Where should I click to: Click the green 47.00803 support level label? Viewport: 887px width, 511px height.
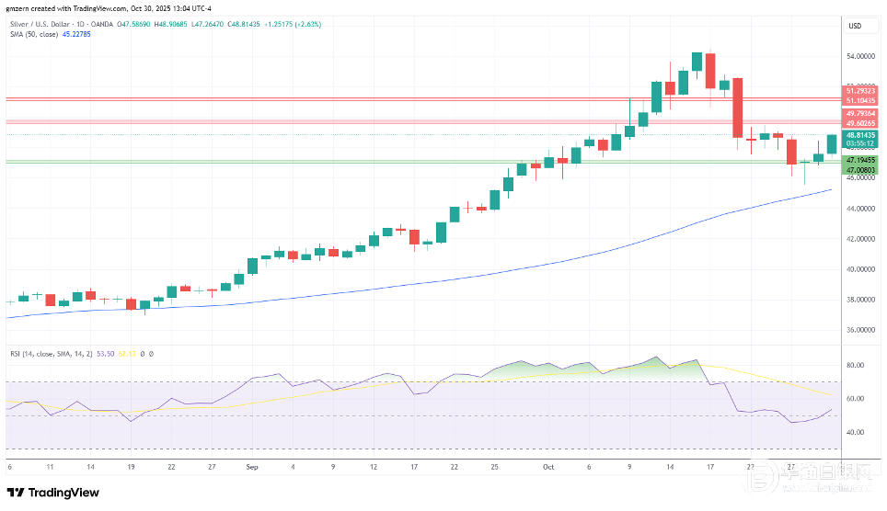point(860,169)
